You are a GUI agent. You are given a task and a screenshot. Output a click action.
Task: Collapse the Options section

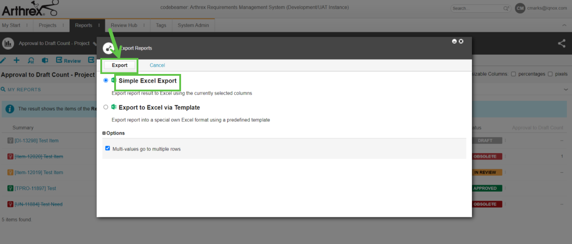pyautogui.click(x=104, y=133)
